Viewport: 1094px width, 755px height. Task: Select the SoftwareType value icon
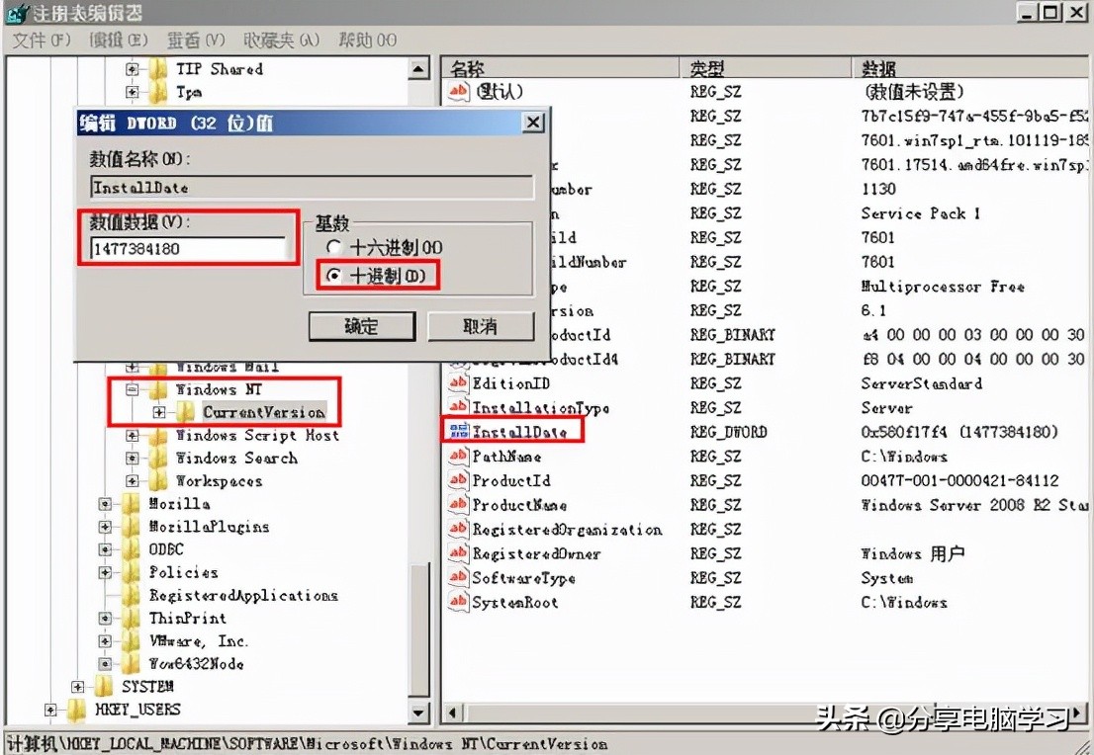tap(456, 578)
